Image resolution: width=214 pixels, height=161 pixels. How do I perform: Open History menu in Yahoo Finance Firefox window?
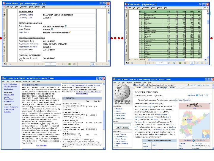(x=18, y=81)
